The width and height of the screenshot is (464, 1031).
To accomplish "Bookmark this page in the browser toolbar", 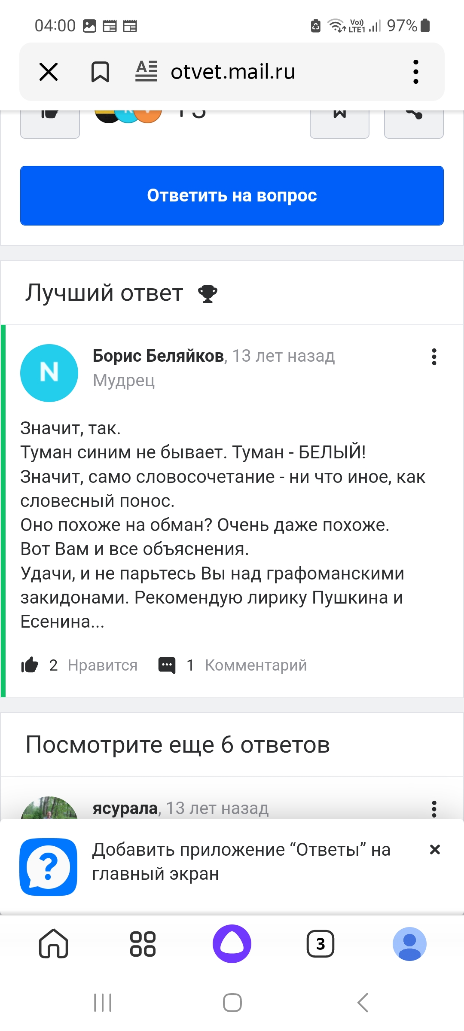I will pyautogui.click(x=100, y=72).
